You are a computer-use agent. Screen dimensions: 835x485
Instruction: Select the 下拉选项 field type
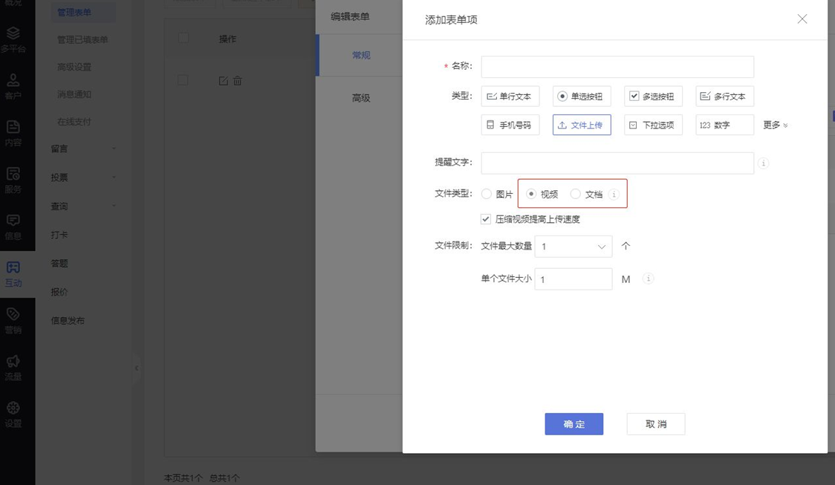point(653,125)
